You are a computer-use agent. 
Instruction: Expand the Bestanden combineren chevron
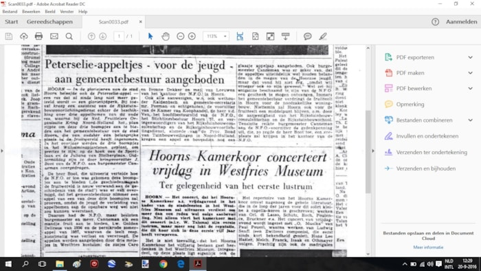(470, 120)
